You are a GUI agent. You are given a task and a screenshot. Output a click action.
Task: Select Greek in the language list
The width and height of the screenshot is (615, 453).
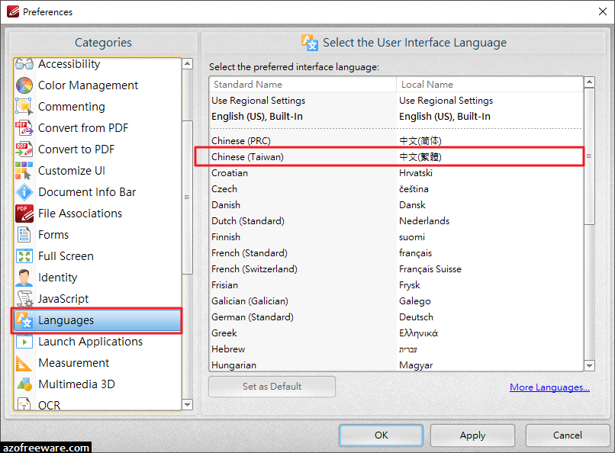tap(224, 333)
